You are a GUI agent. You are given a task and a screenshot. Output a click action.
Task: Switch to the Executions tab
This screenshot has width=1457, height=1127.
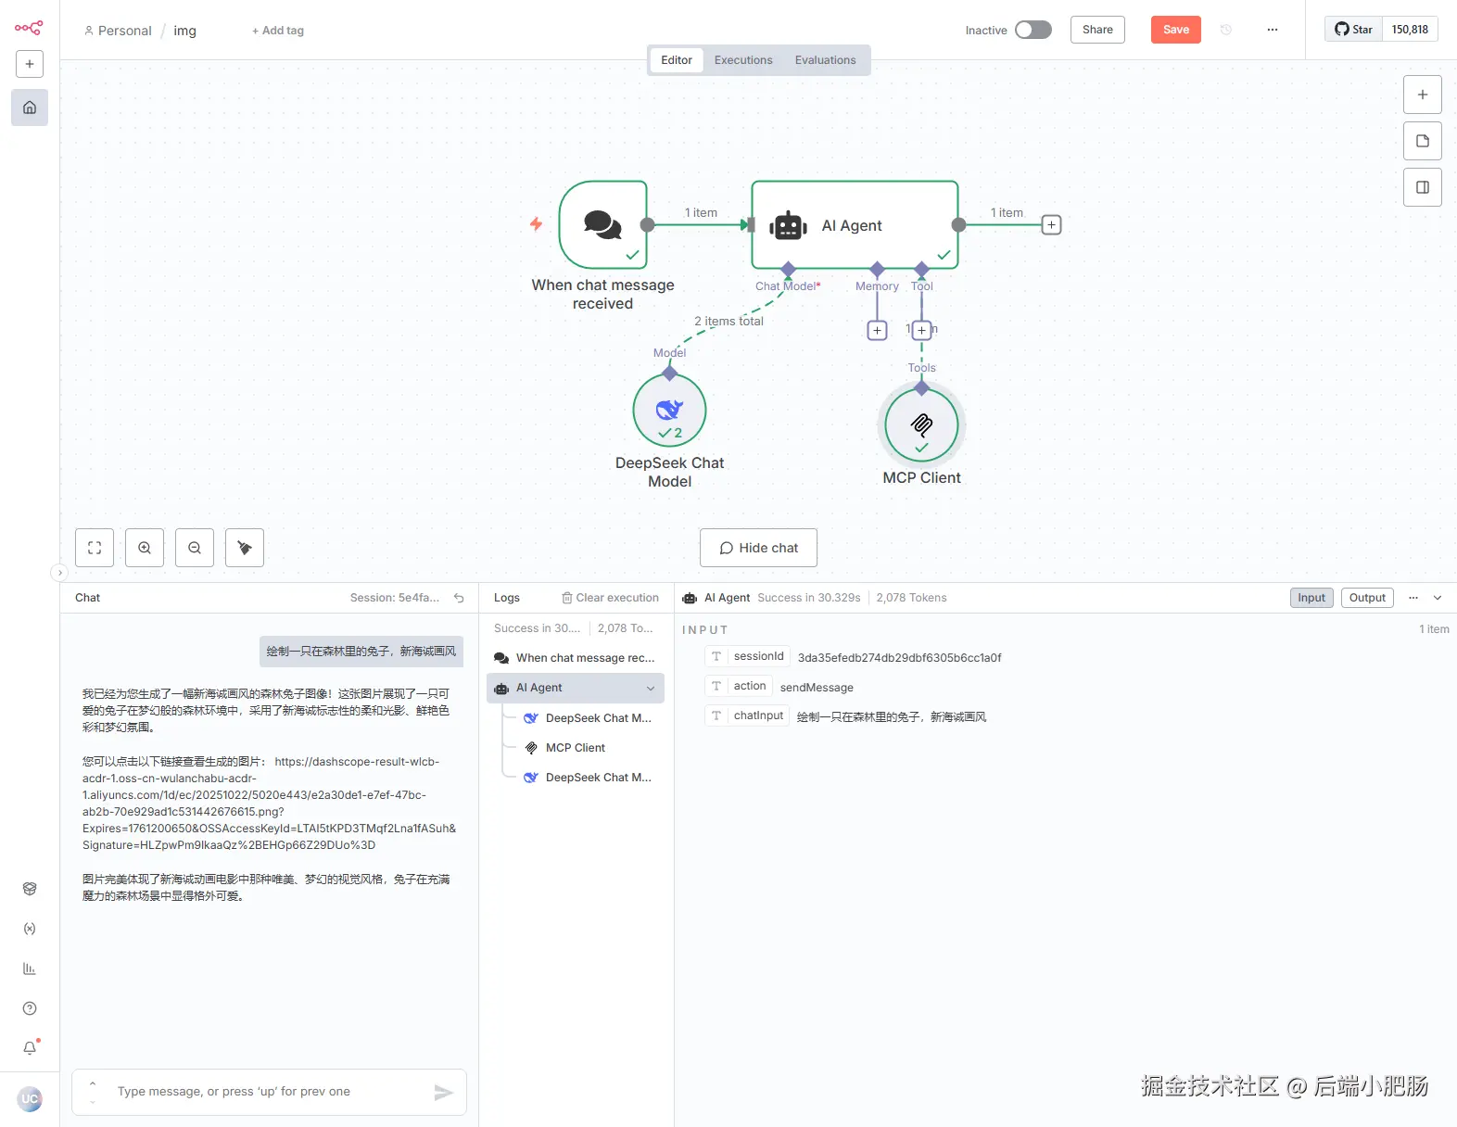pos(743,60)
